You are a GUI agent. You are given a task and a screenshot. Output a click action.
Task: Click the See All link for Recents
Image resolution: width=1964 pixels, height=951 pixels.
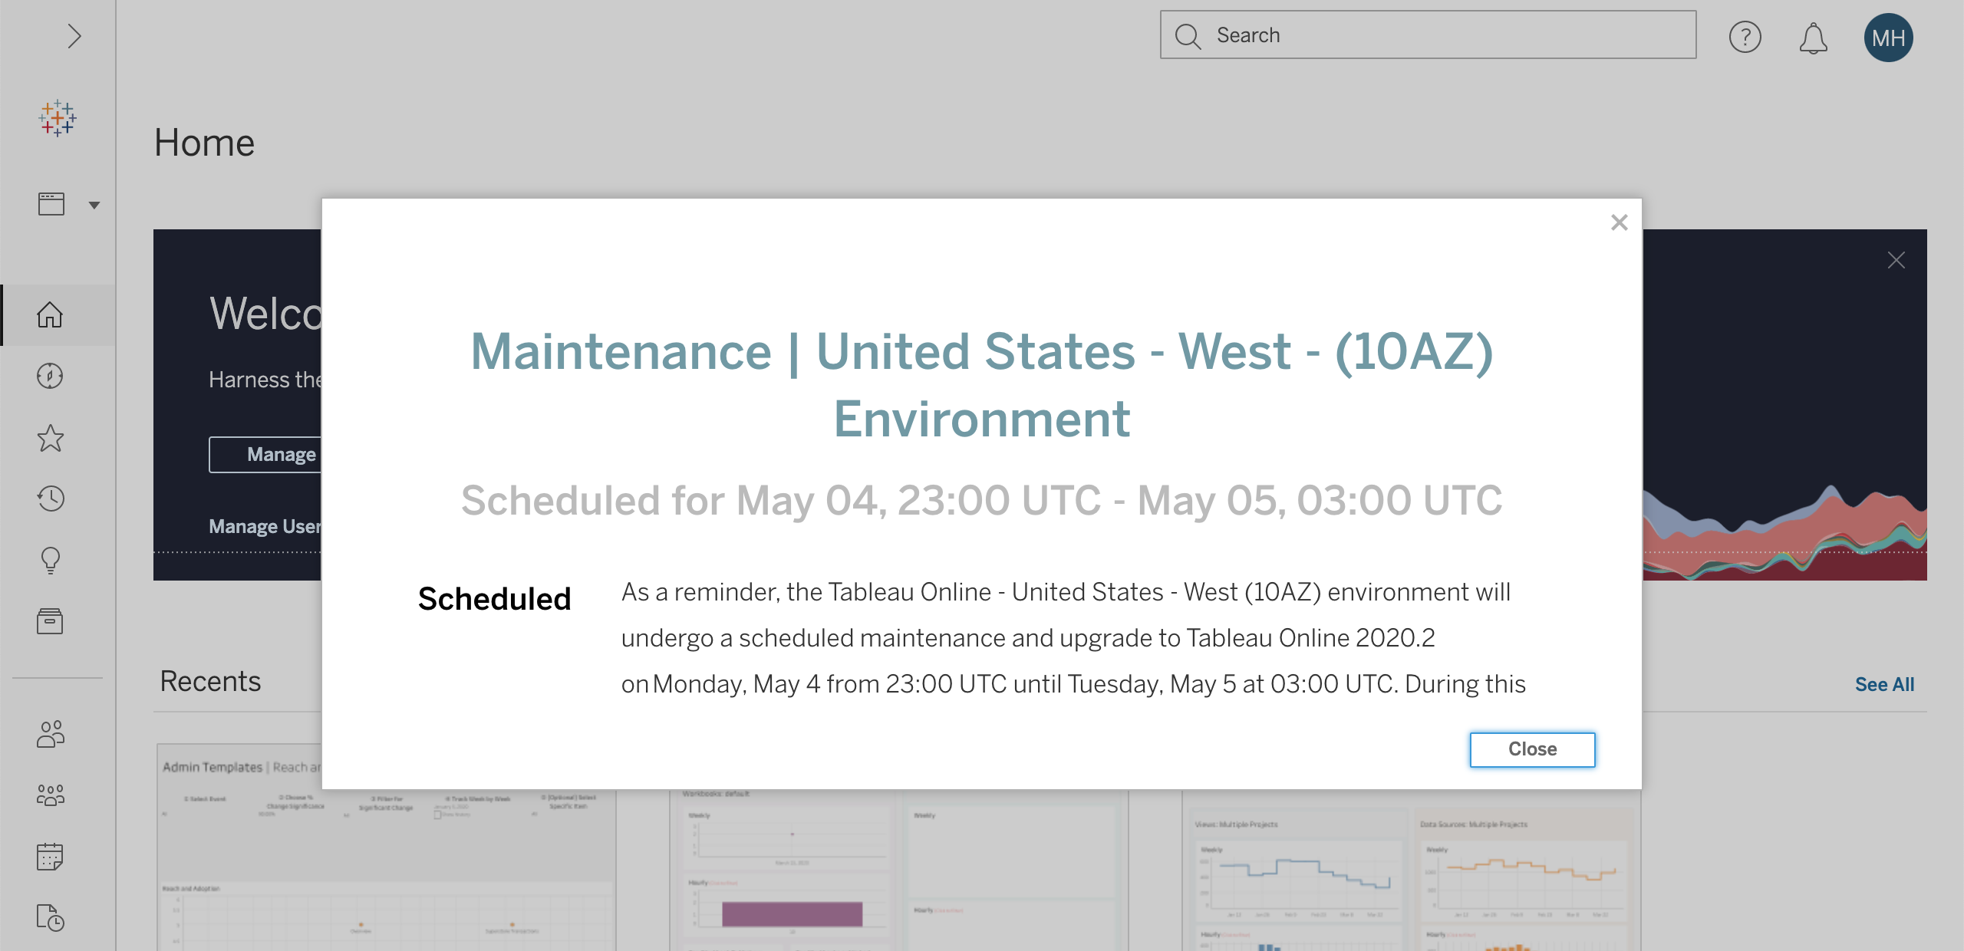(x=1885, y=685)
